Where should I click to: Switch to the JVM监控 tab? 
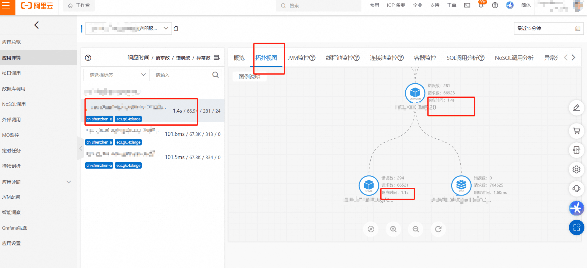(x=301, y=58)
